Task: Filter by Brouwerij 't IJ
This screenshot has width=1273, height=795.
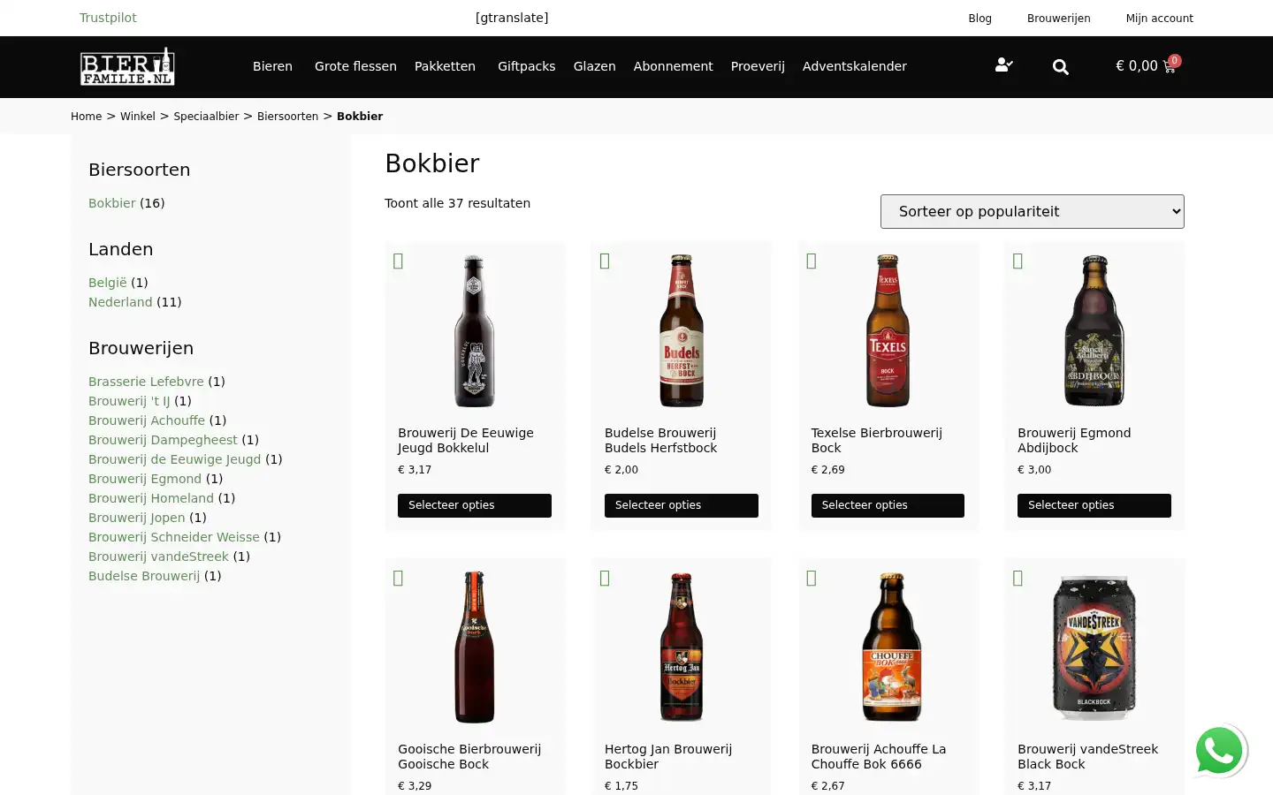Action: click(x=129, y=401)
